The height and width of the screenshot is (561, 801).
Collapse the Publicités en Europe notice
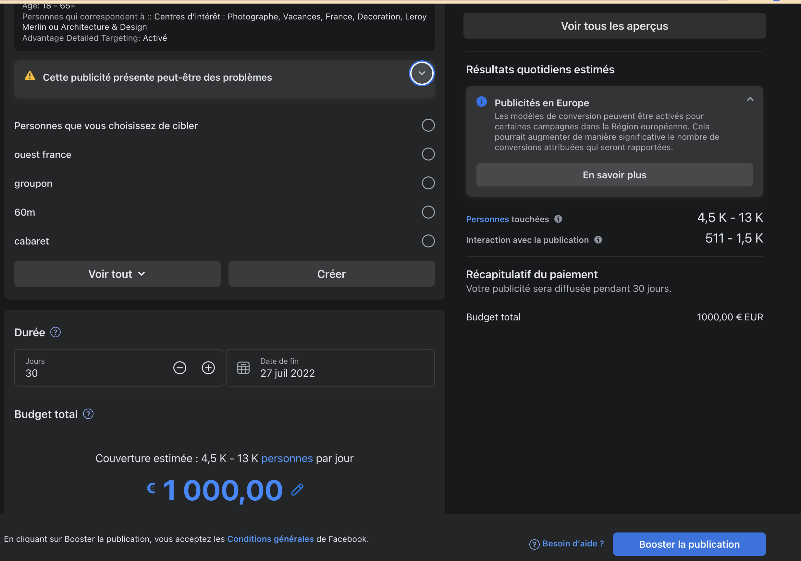(750, 99)
